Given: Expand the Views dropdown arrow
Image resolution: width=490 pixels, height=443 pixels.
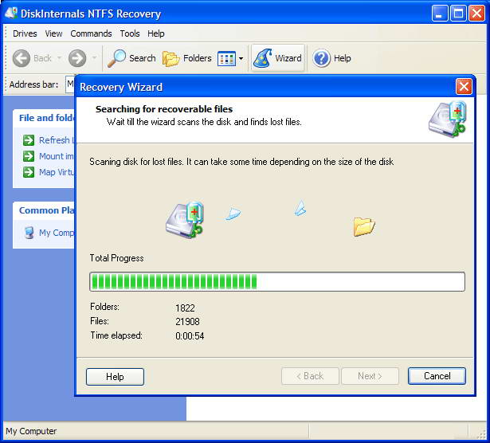Looking at the screenshot, I should click(x=241, y=58).
